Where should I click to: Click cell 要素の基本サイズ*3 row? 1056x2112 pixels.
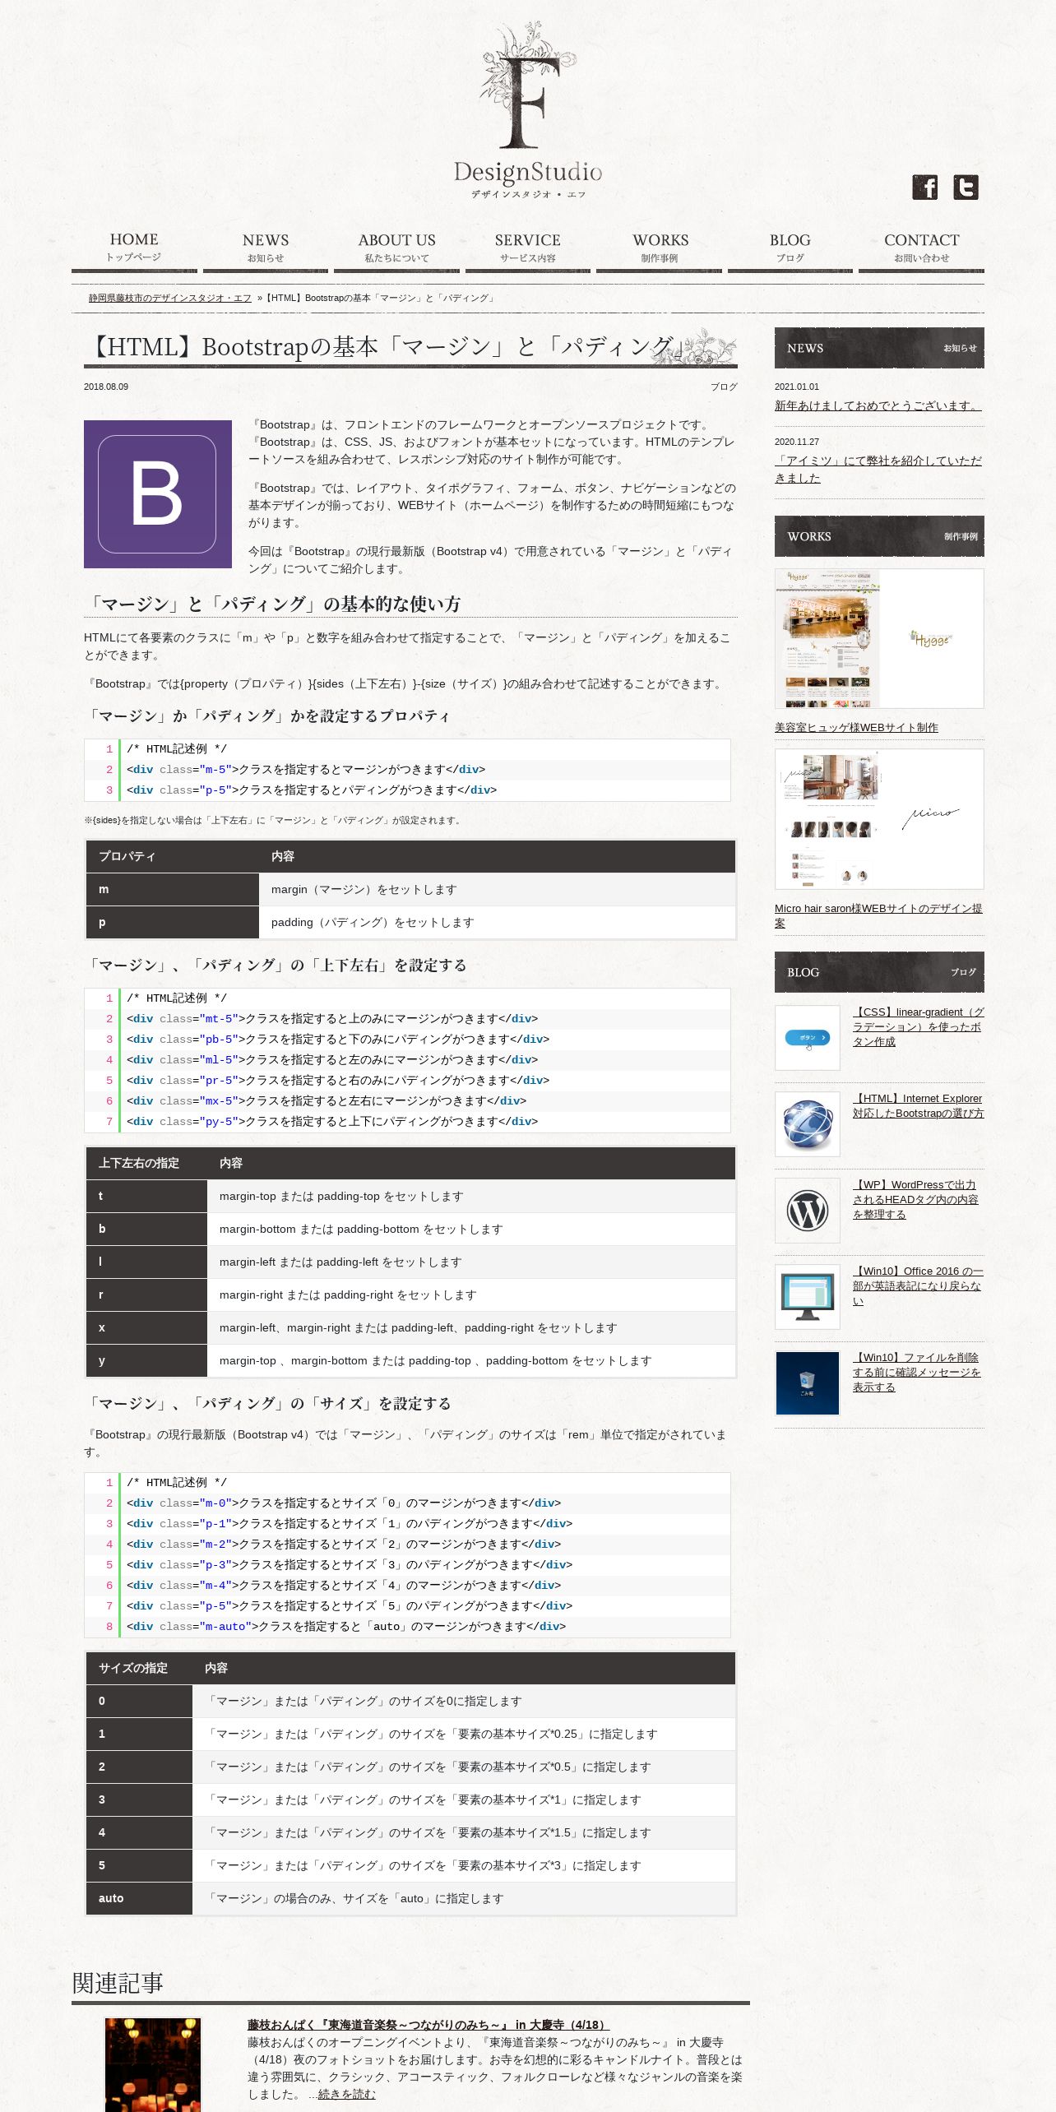(464, 1865)
